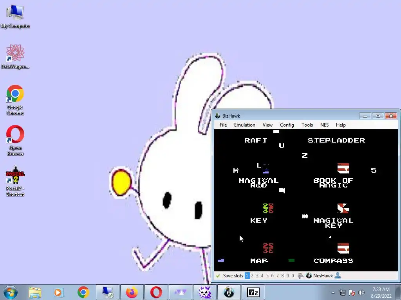Switch to purple triangles taskbar app
The image size is (401, 300).
tap(181, 292)
